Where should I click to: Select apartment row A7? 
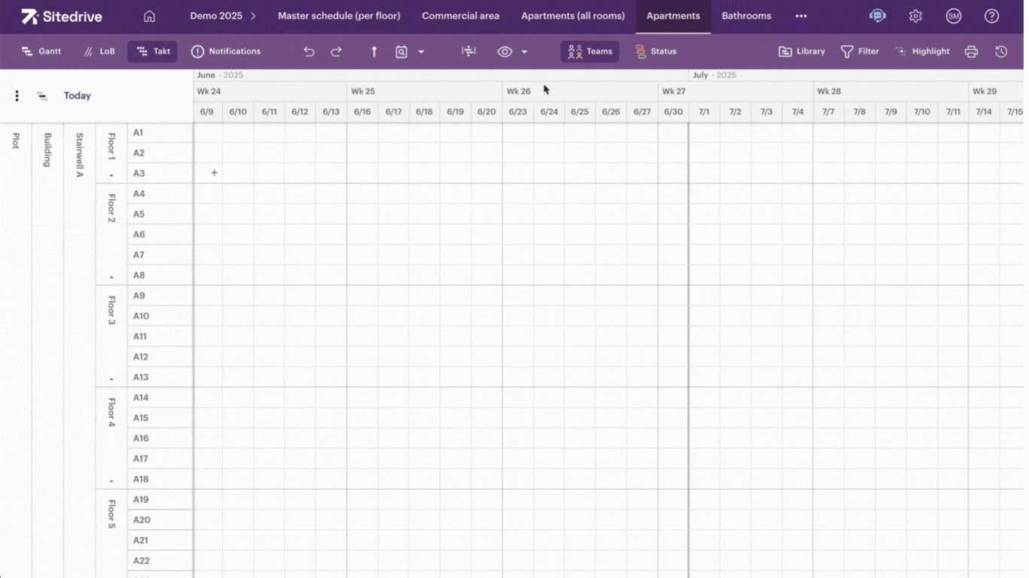(x=160, y=254)
